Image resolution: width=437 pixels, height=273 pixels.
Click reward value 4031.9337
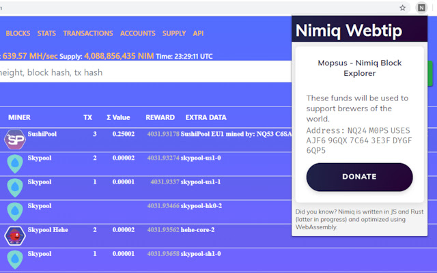point(165,182)
